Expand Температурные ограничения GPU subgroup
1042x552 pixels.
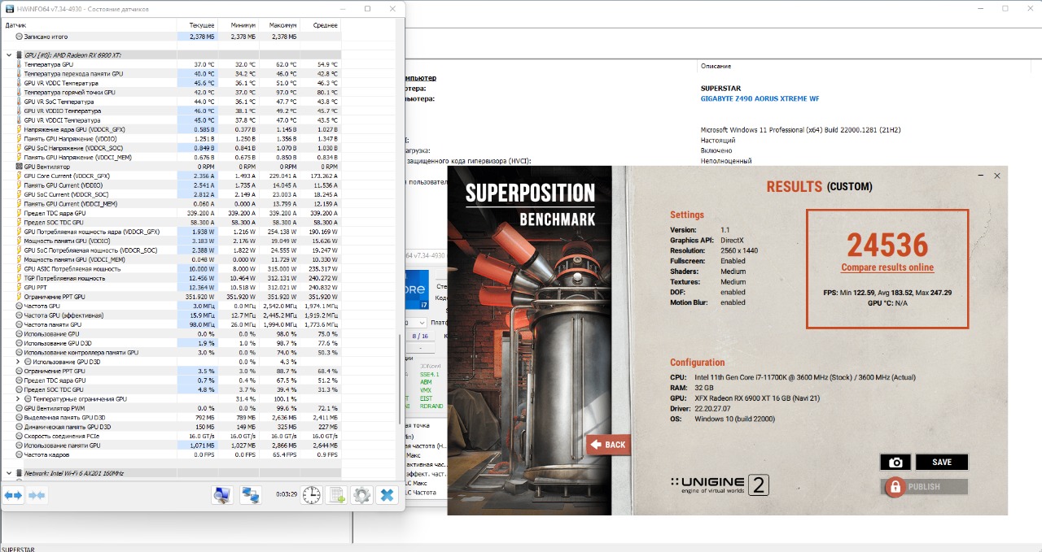tap(18, 399)
